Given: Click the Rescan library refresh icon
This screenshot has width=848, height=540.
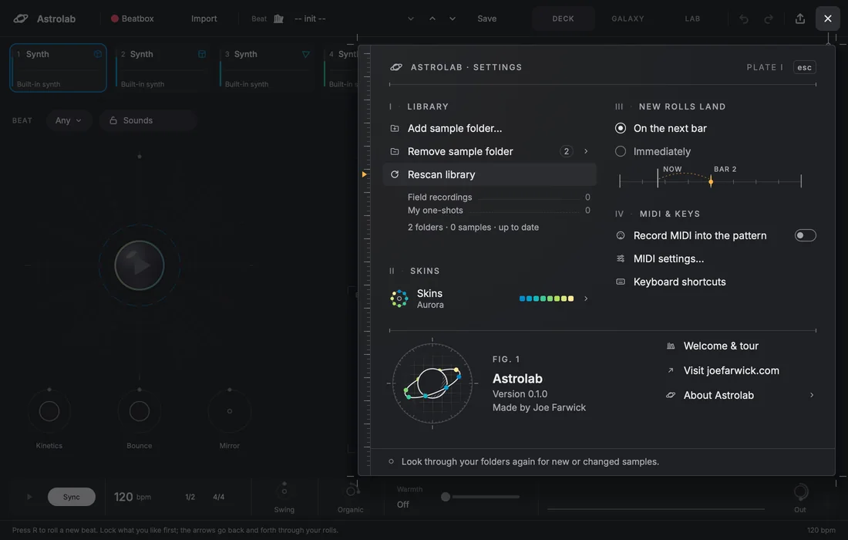Looking at the screenshot, I should pos(395,174).
